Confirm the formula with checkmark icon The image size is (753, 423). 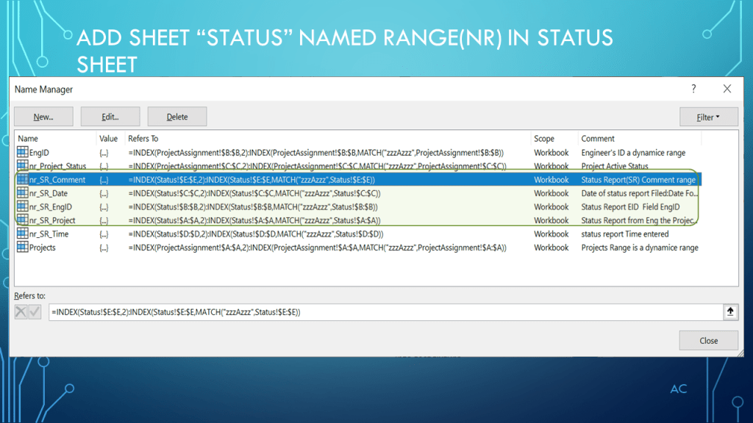tap(35, 312)
